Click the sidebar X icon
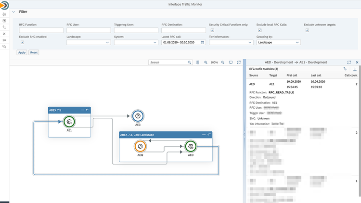 tap(4, 34)
